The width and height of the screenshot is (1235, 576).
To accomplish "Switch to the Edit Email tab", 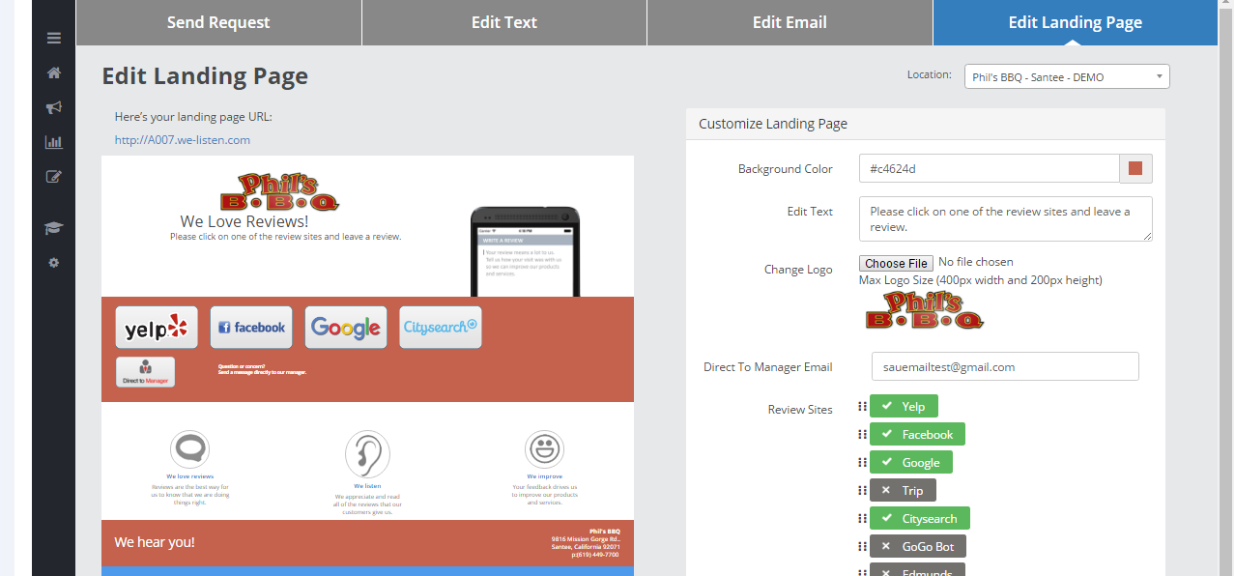I will 790,22.
